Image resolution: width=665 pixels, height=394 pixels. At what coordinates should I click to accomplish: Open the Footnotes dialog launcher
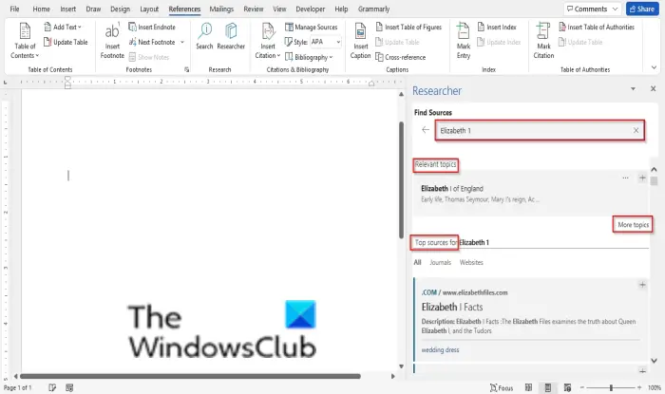coord(186,69)
